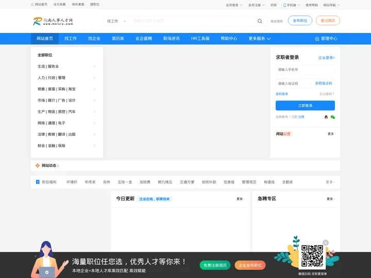This screenshot has width=371, height=278.
Task: Select the 双休 benefit tag
Action: 107,182
